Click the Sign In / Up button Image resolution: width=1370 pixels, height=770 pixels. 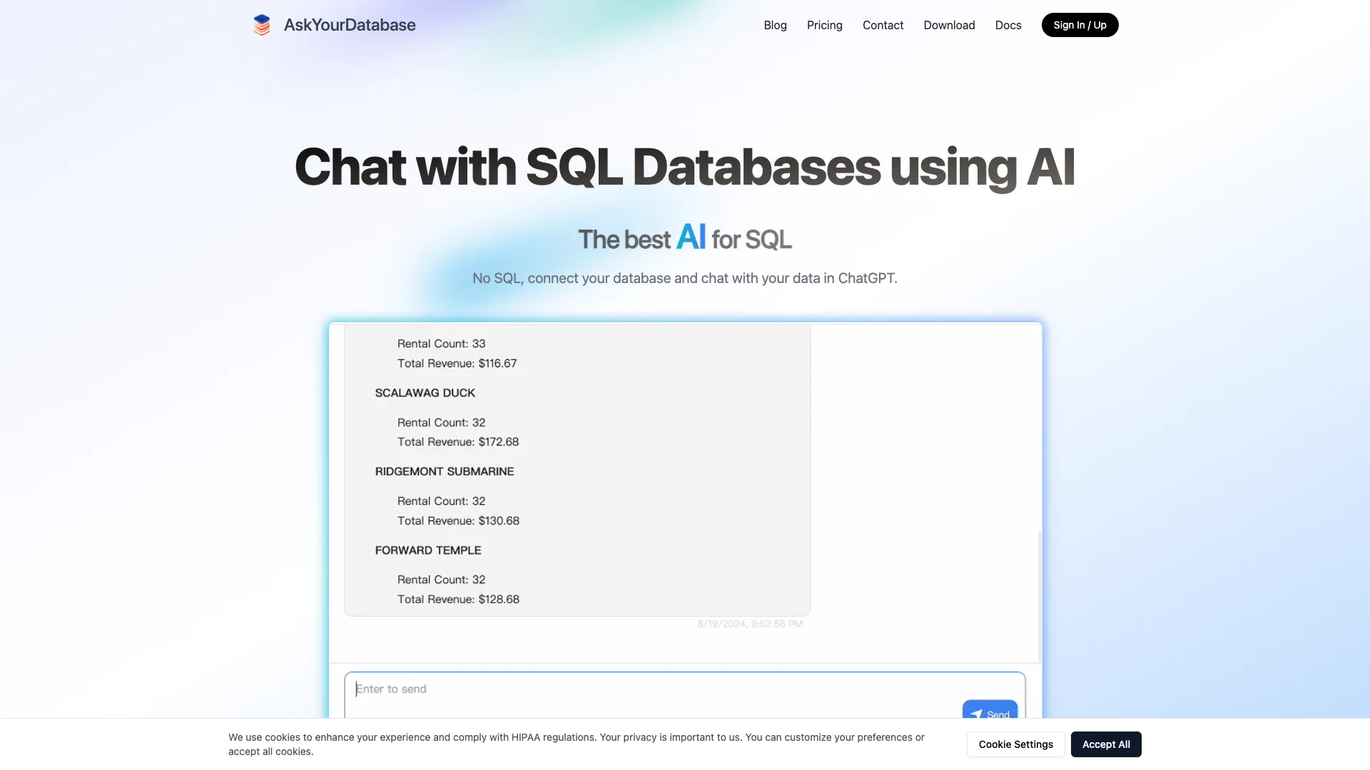(x=1080, y=24)
